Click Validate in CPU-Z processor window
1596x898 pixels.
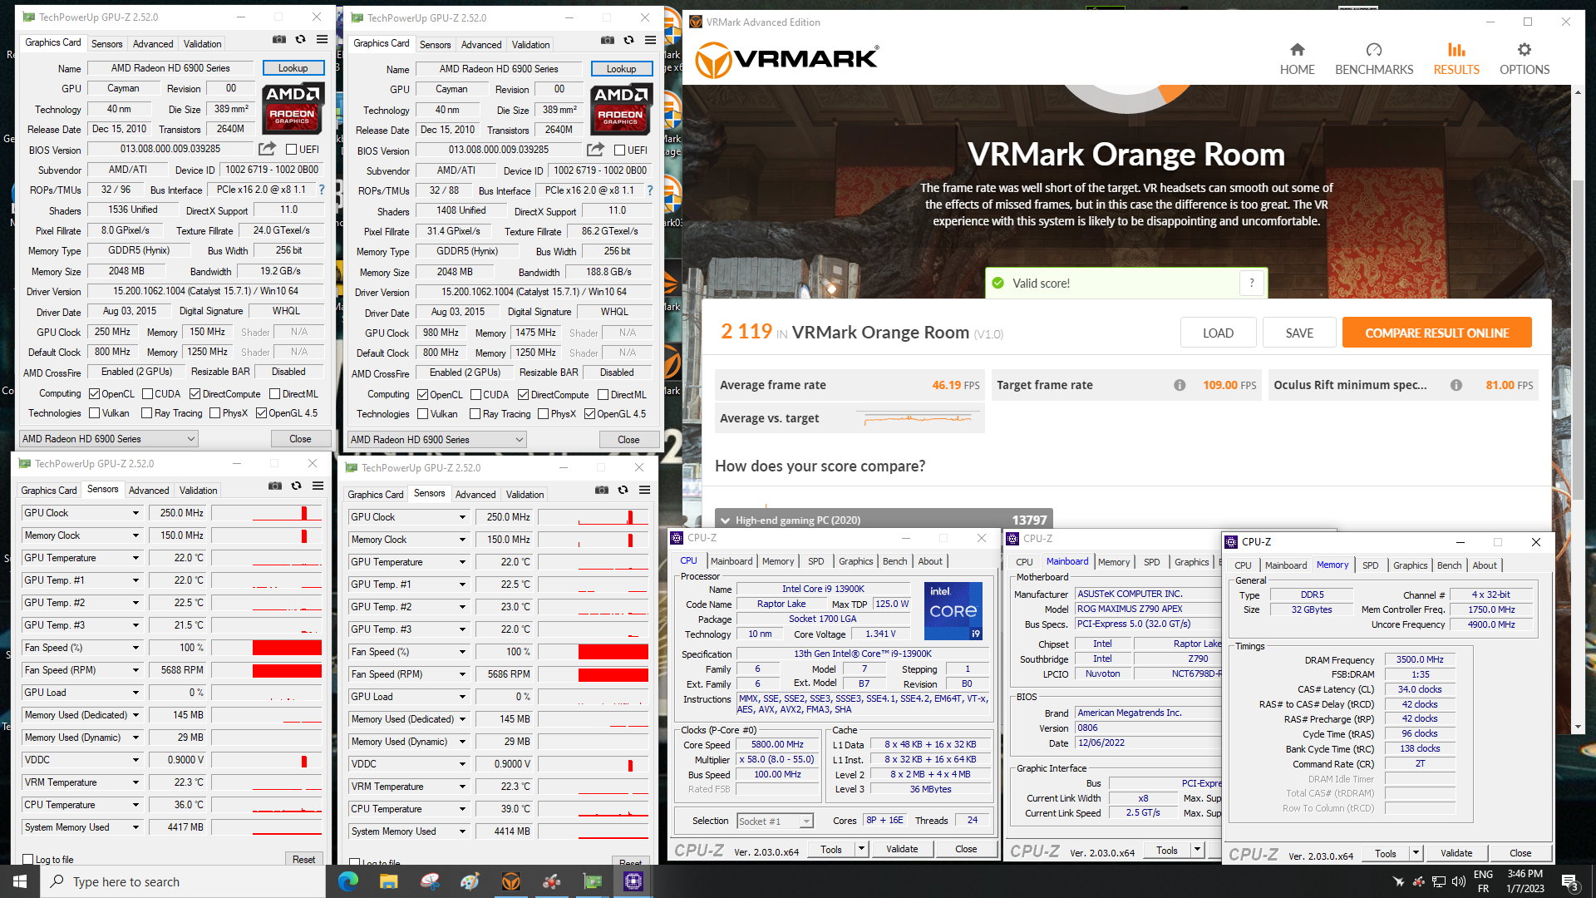[x=902, y=849]
